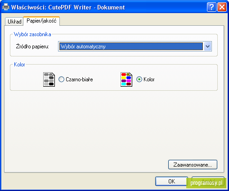The width and height of the screenshot is (229, 191).
Task: Click the Czarno-białe label text
Action: (x=79, y=79)
